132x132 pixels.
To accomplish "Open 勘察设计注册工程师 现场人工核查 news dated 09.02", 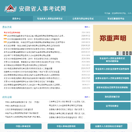I will coord(36,36).
